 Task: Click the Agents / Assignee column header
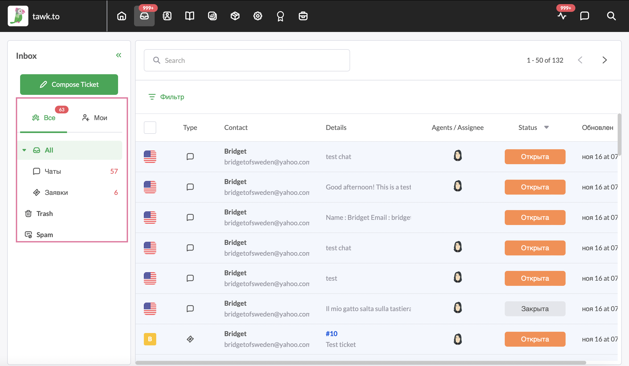pyautogui.click(x=458, y=128)
